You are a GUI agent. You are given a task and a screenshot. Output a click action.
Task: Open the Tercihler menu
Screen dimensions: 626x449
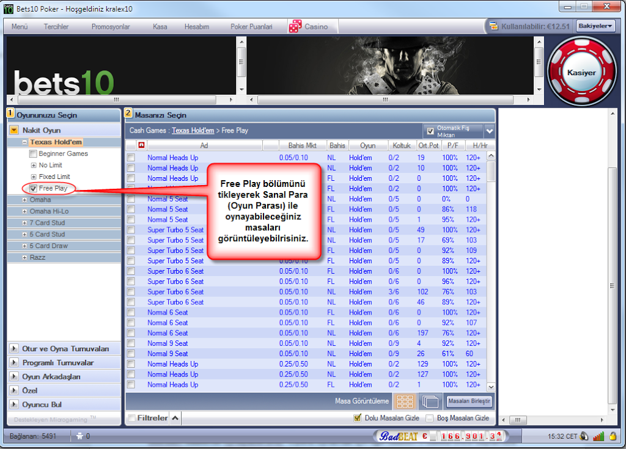coord(56,27)
